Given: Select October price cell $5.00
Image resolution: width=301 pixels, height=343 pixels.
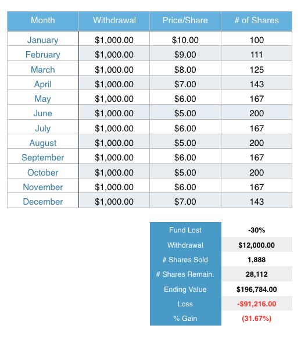Looking at the screenshot, I should [185, 173].
